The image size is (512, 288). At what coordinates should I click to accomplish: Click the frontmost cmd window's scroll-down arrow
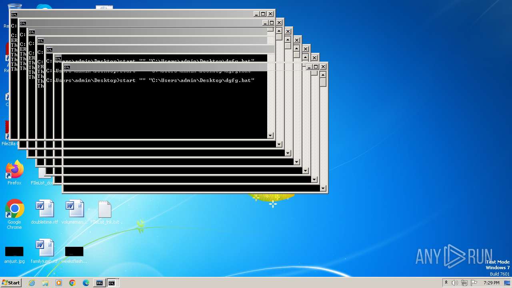pos(323,188)
